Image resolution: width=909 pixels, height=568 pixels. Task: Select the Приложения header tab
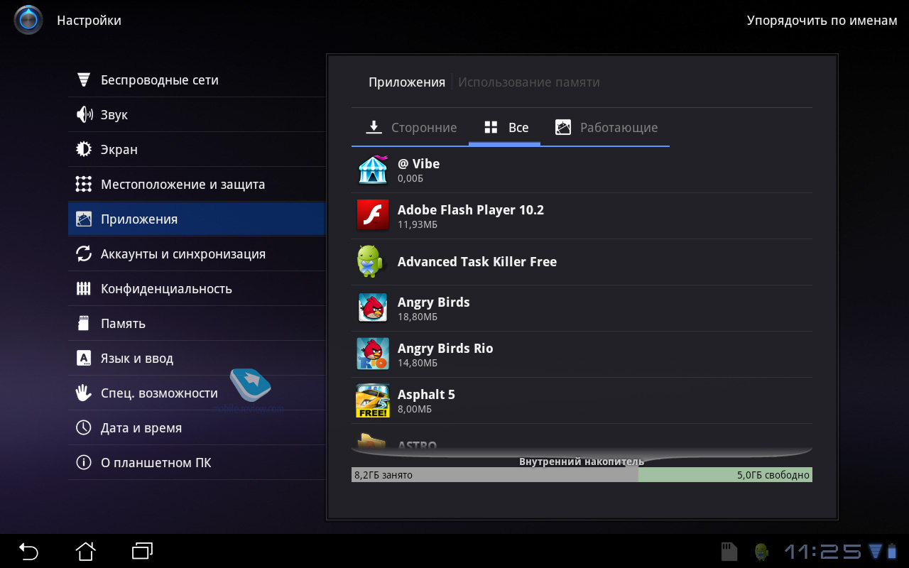pyautogui.click(x=407, y=82)
